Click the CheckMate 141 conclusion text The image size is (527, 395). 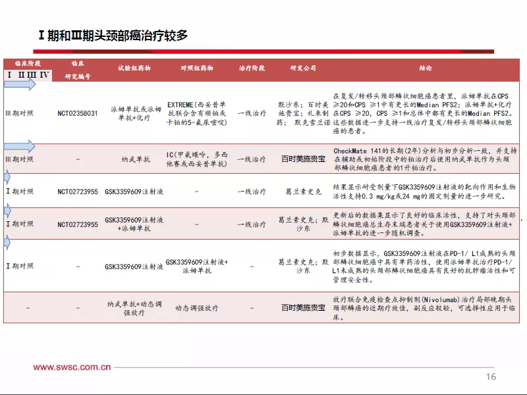point(425,159)
